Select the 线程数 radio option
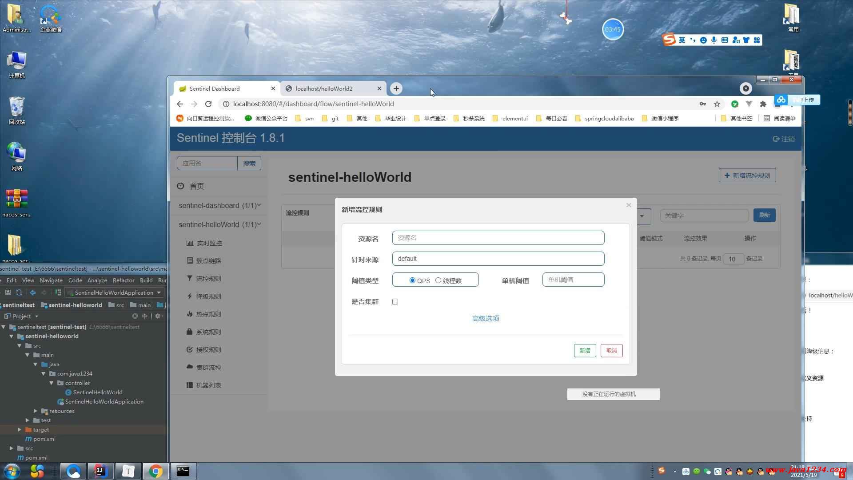 [x=438, y=280]
